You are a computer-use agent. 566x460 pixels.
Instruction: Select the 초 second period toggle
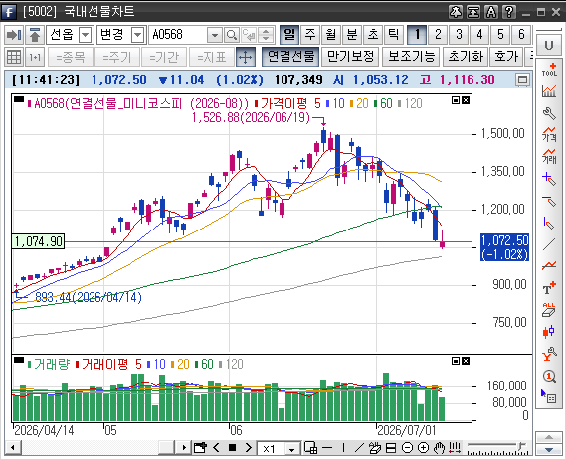point(372,35)
